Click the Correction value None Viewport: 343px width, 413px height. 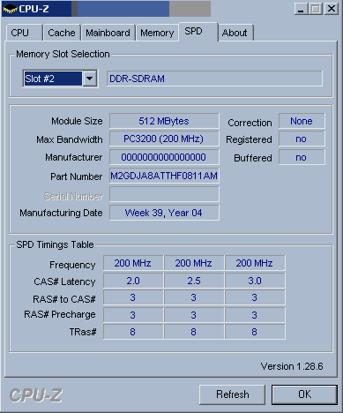302,121
